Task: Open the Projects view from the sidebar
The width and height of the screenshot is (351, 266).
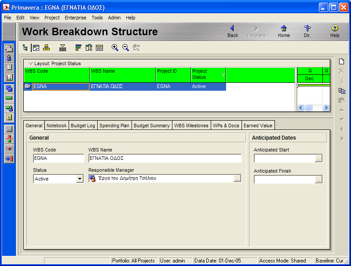Action: (9, 48)
